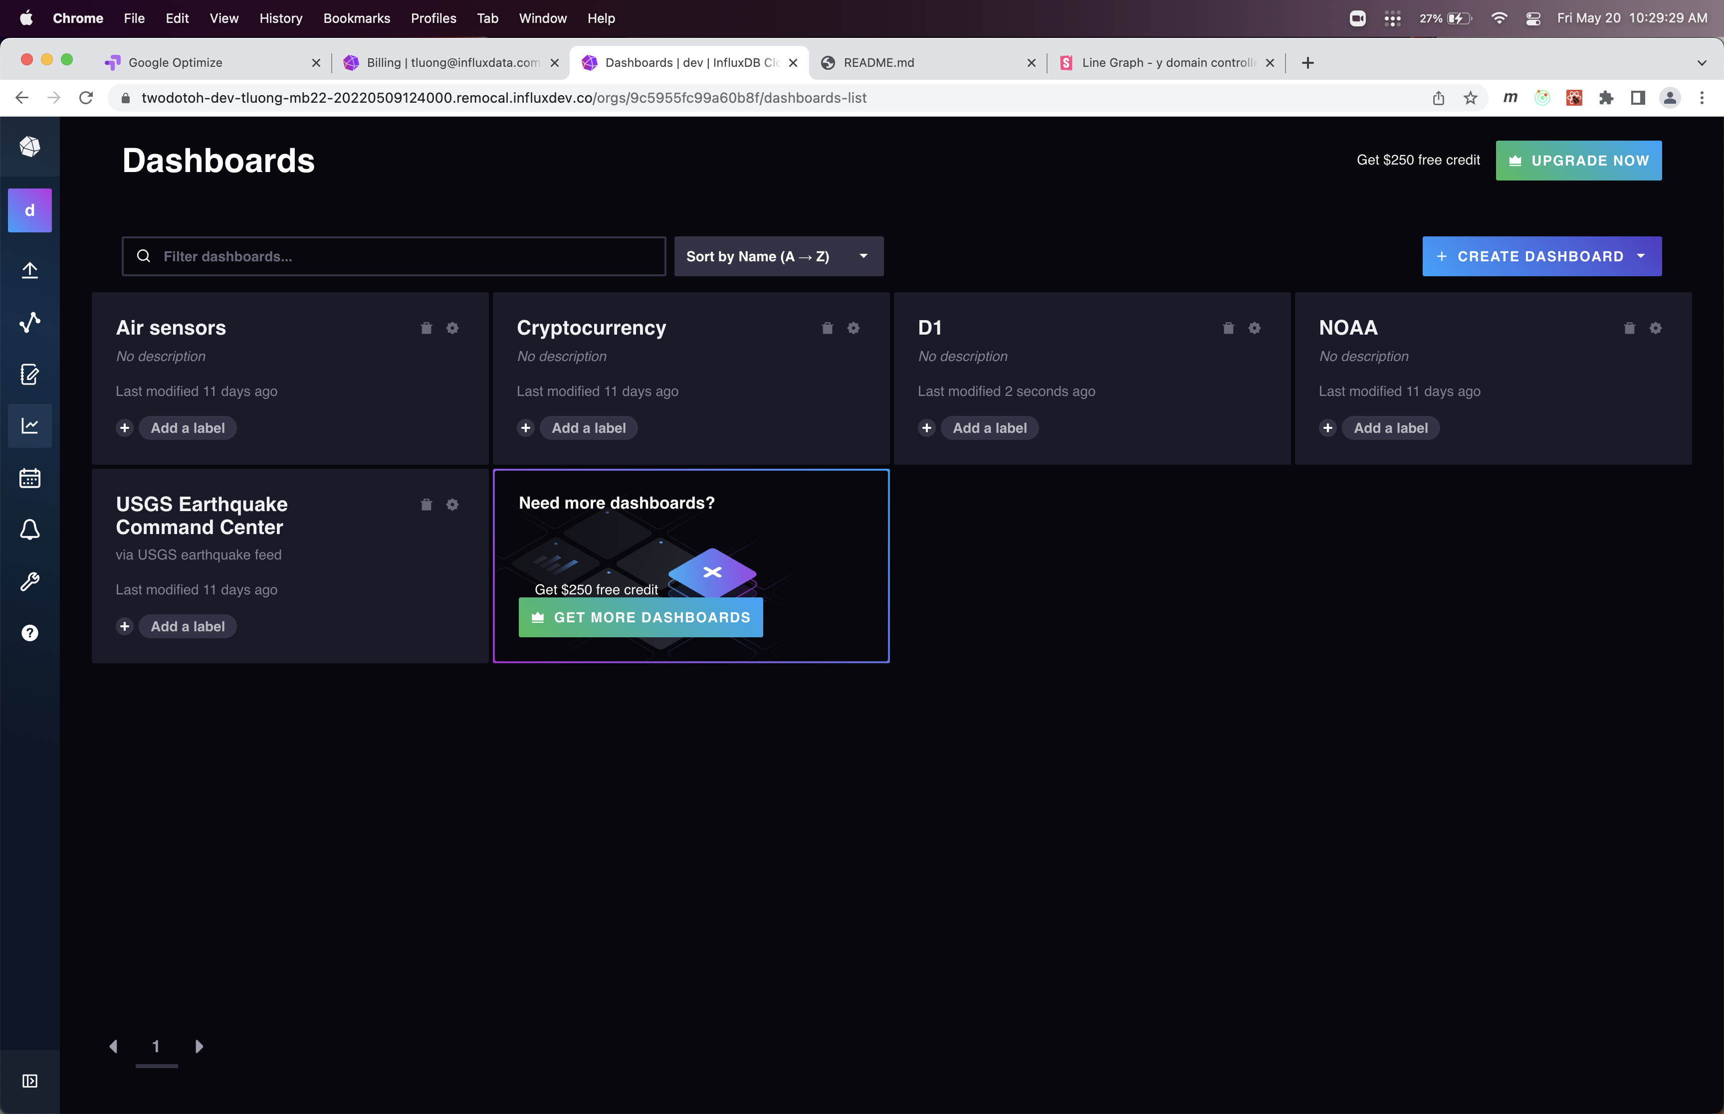Open the help question mark in the sidebar

[29, 633]
